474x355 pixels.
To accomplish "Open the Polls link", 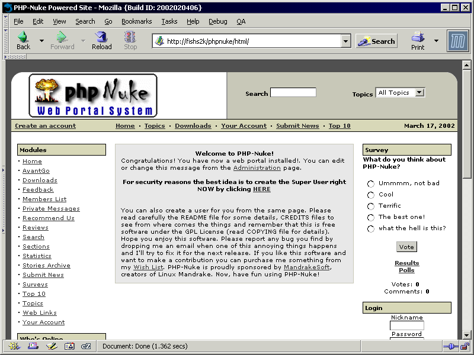I will pyautogui.click(x=406, y=270).
